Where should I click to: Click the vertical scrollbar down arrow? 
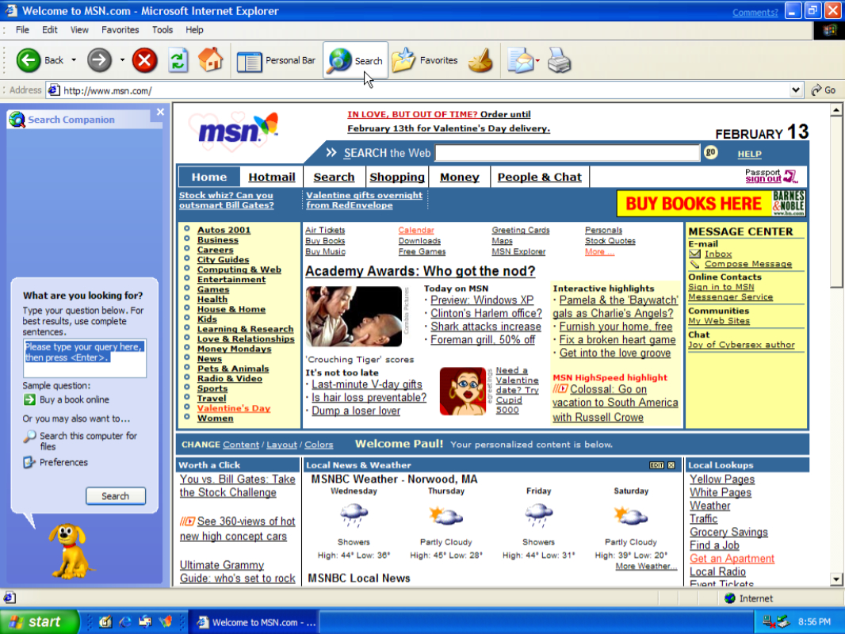(836, 579)
